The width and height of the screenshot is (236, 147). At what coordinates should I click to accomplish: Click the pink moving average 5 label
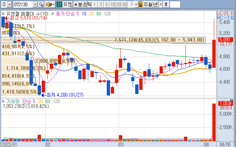click(78, 14)
